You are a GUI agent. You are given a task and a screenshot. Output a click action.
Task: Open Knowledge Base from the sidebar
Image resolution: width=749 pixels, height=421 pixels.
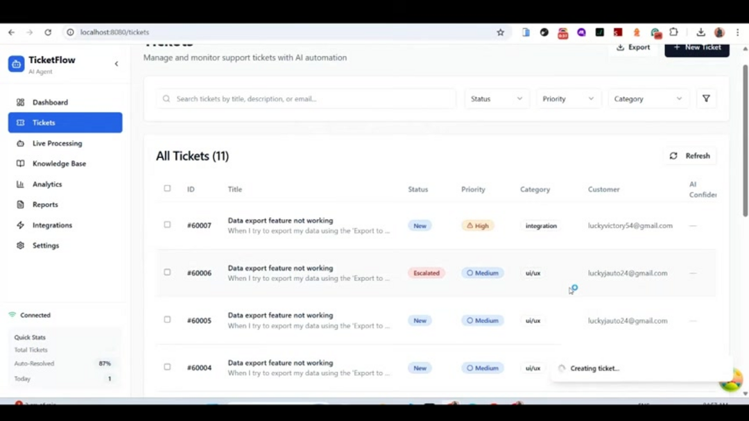point(59,164)
